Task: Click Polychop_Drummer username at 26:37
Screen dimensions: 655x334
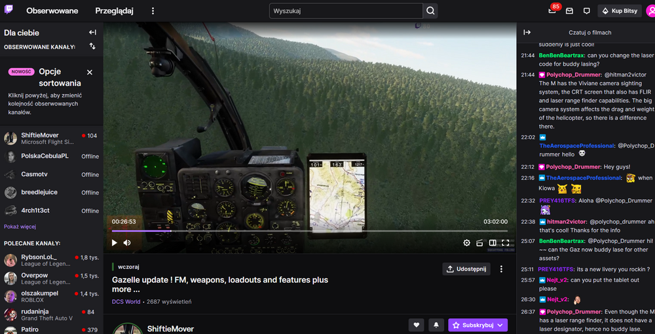Action: [574, 312]
